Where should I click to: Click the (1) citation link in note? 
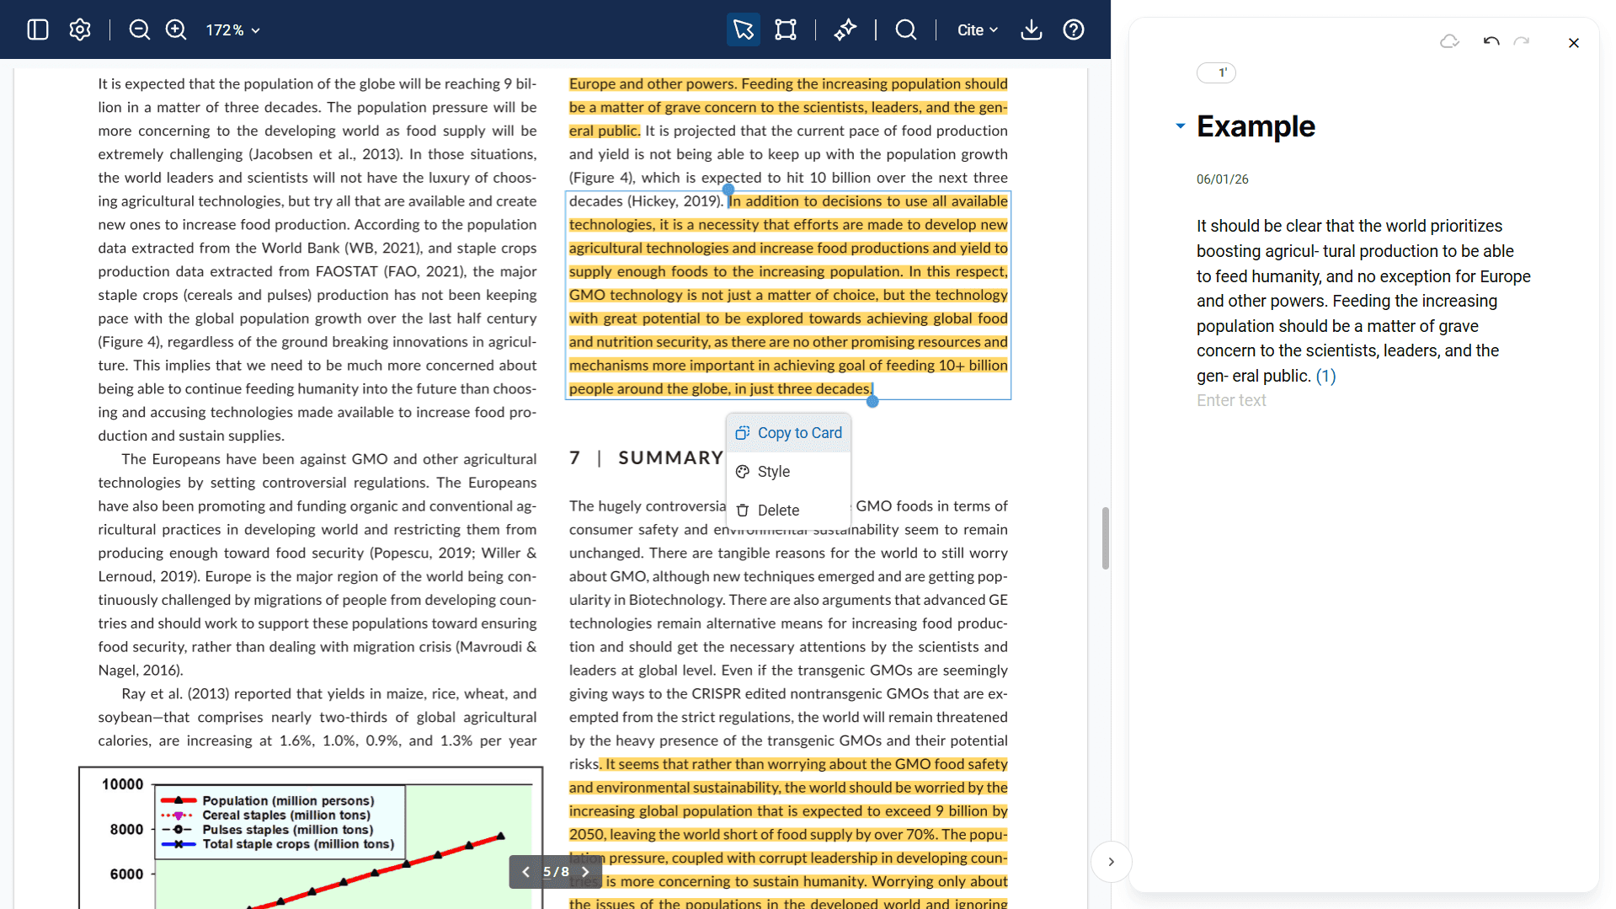[x=1325, y=377]
